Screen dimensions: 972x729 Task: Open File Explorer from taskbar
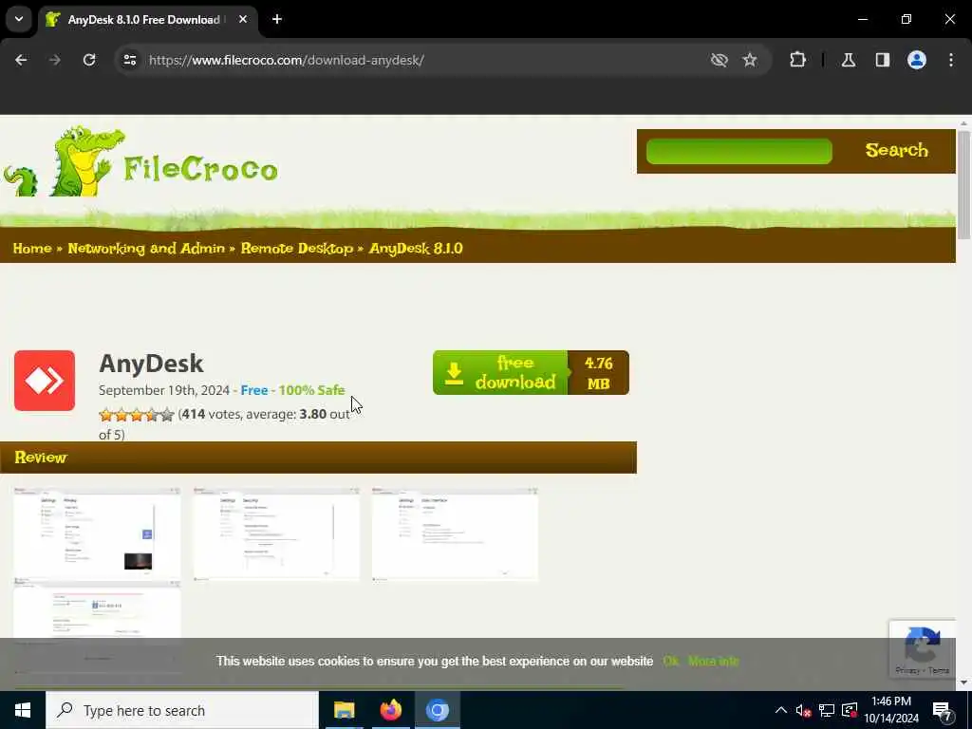[344, 710]
